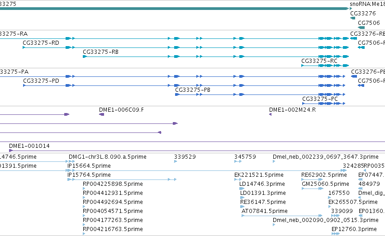
Task: Select the Dmel_neb_002090_0902_0515.3prime label
Action: click(x=326, y=220)
